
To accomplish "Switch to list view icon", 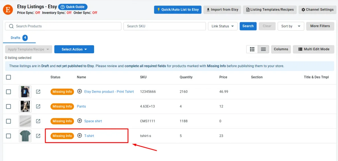I will 263,49.
